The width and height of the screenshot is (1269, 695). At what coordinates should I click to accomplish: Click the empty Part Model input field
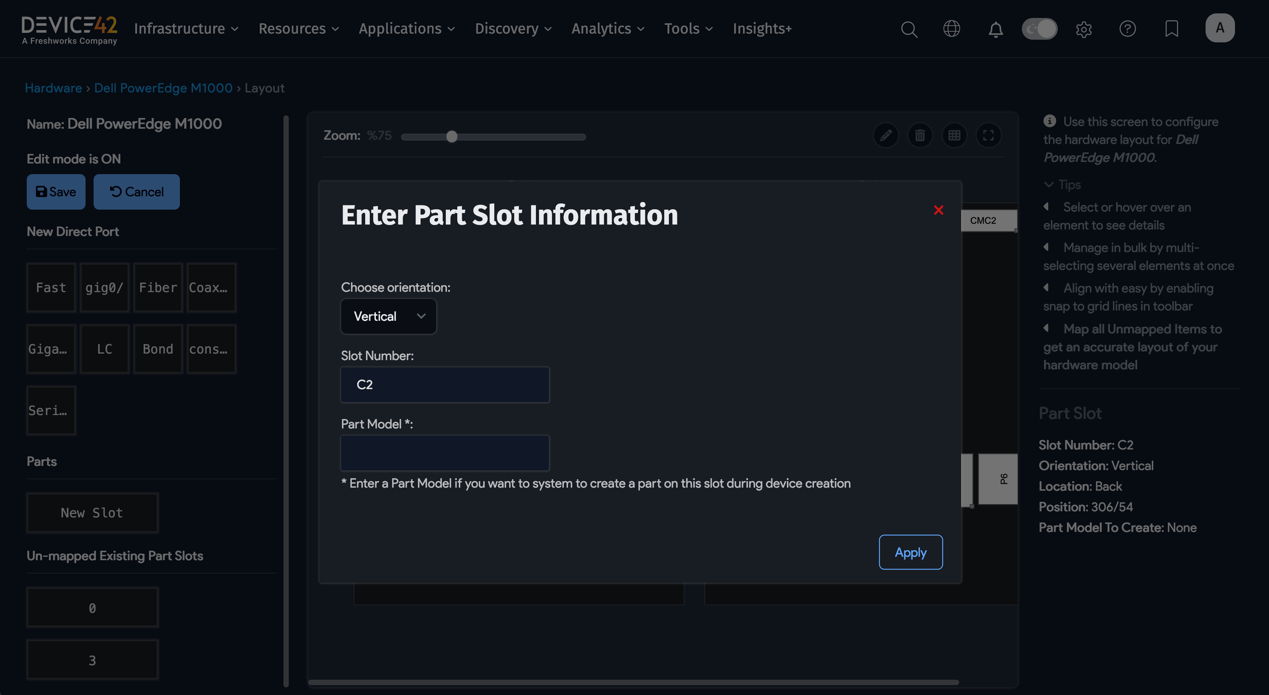[444, 453]
